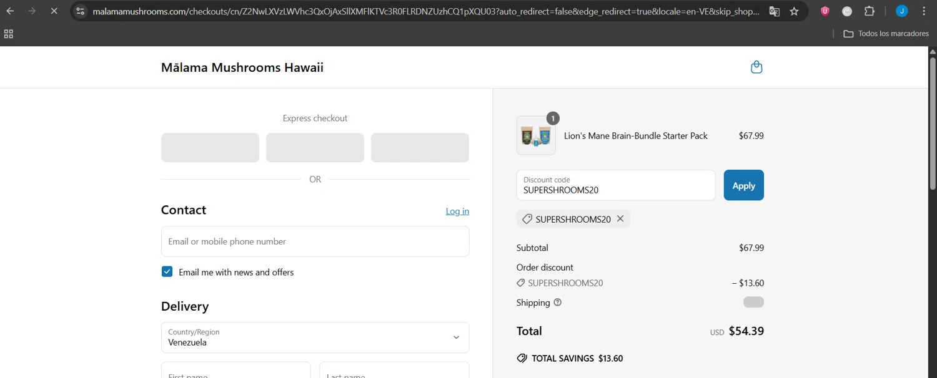Uncheck Email me with news and offers
This screenshot has width=937, height=378.
click(167, 271)
